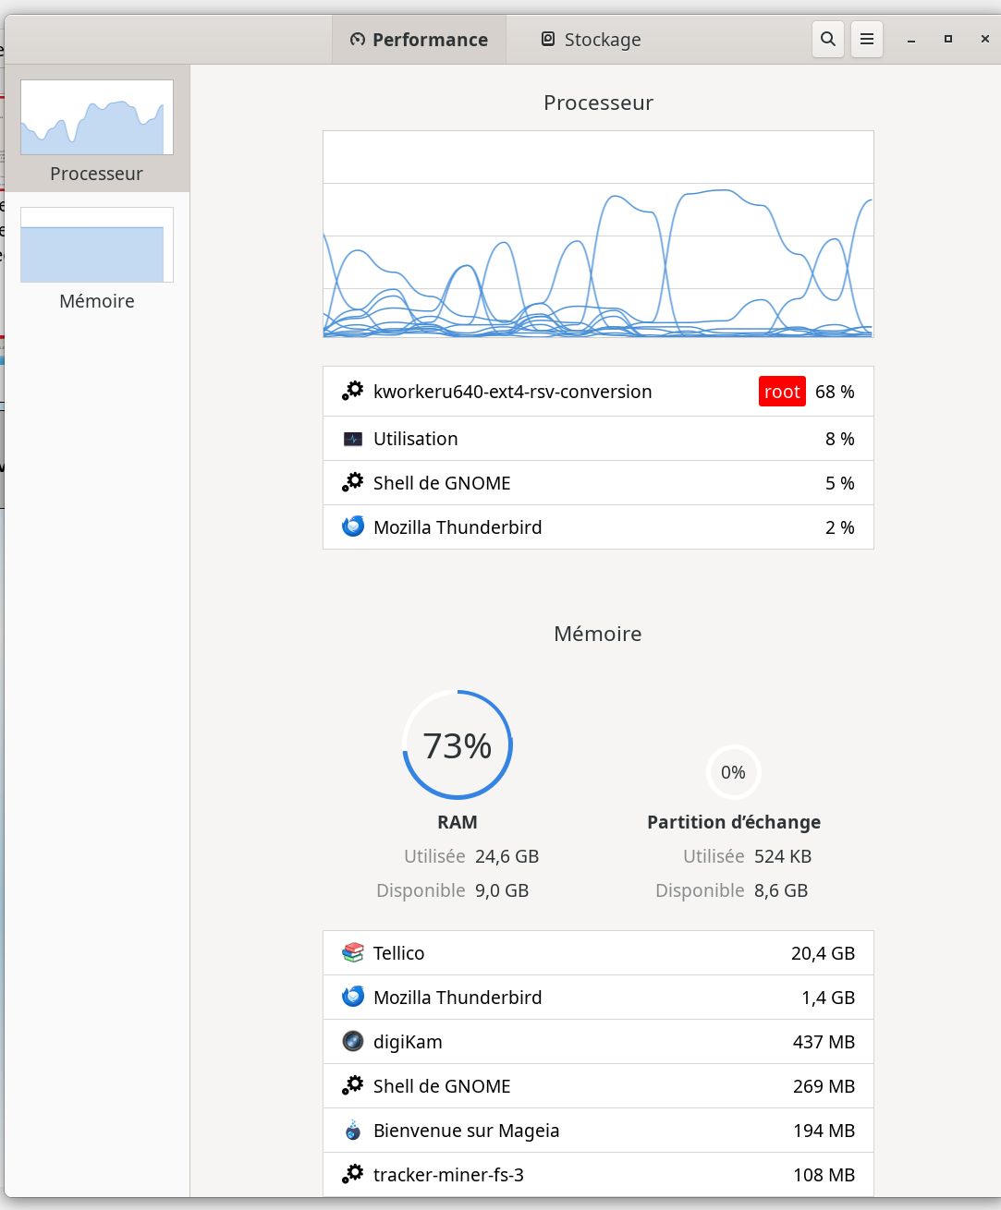1001x1210 pixels.
Task: Click the search magnifier button
Action: coord(828,39)
